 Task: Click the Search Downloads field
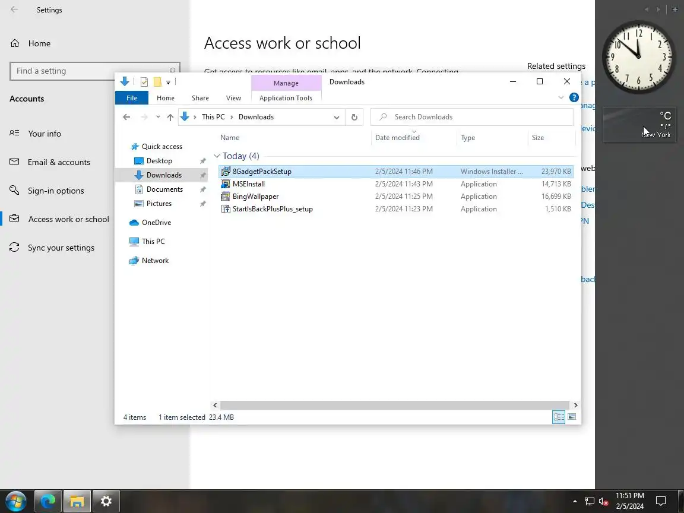coord(471,117)
